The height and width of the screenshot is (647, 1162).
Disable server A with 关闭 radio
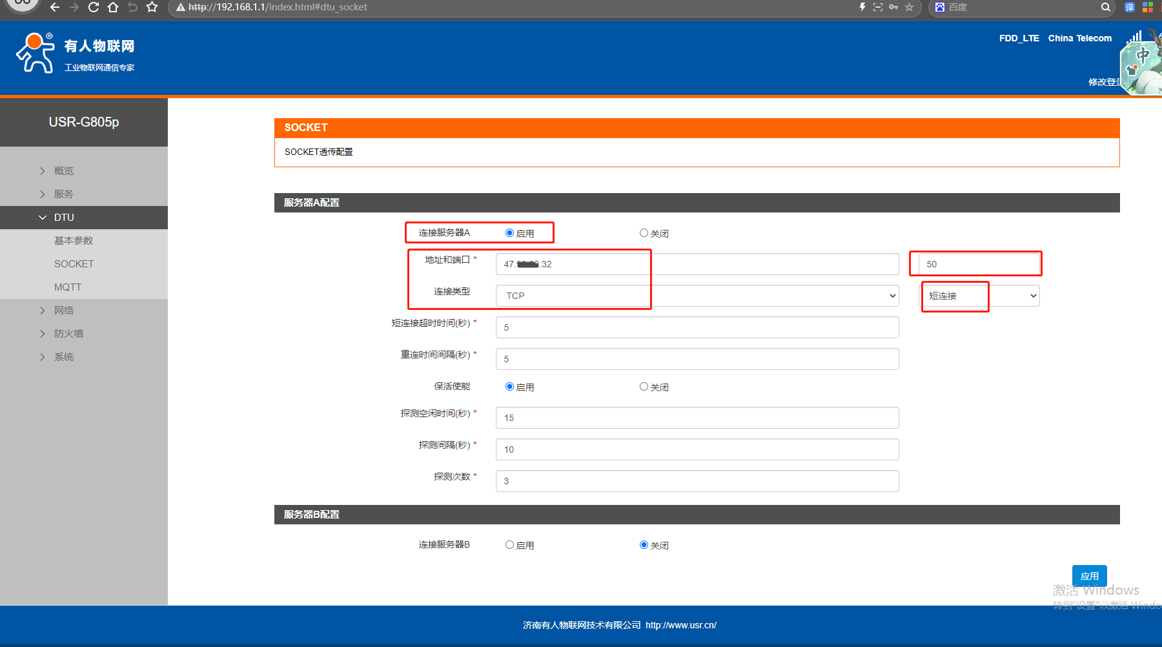click(x=644, y=233)
